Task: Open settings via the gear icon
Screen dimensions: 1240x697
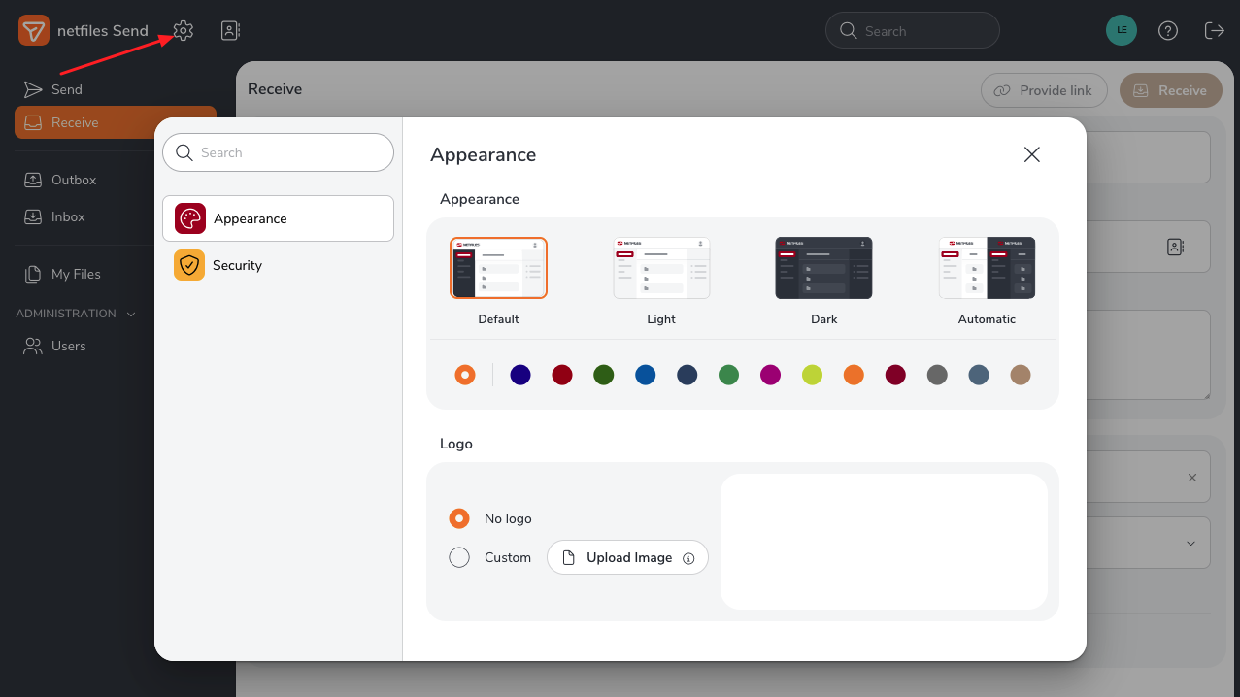Action: pyautogui.click(x=184, y=31)
